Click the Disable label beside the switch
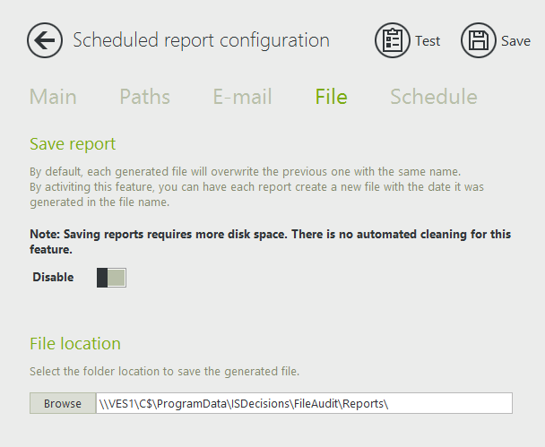 click(x=53, y=278)
